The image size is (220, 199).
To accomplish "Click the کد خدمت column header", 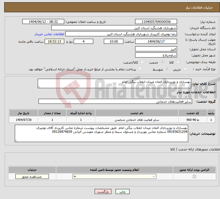I will pyautogui.click(x=193, y=113).
